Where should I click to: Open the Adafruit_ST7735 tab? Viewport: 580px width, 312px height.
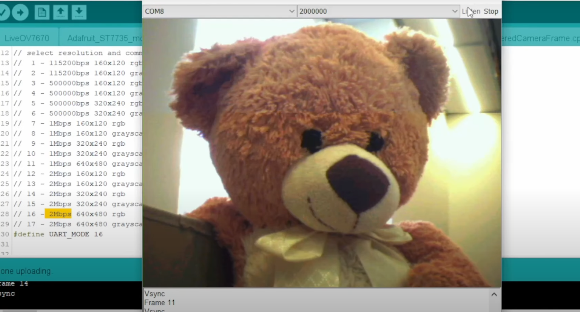pyautogui.click(x=104, y=38)
